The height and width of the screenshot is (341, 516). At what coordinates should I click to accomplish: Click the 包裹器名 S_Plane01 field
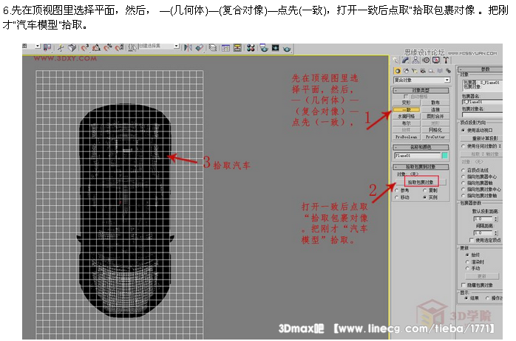[482, 102]
